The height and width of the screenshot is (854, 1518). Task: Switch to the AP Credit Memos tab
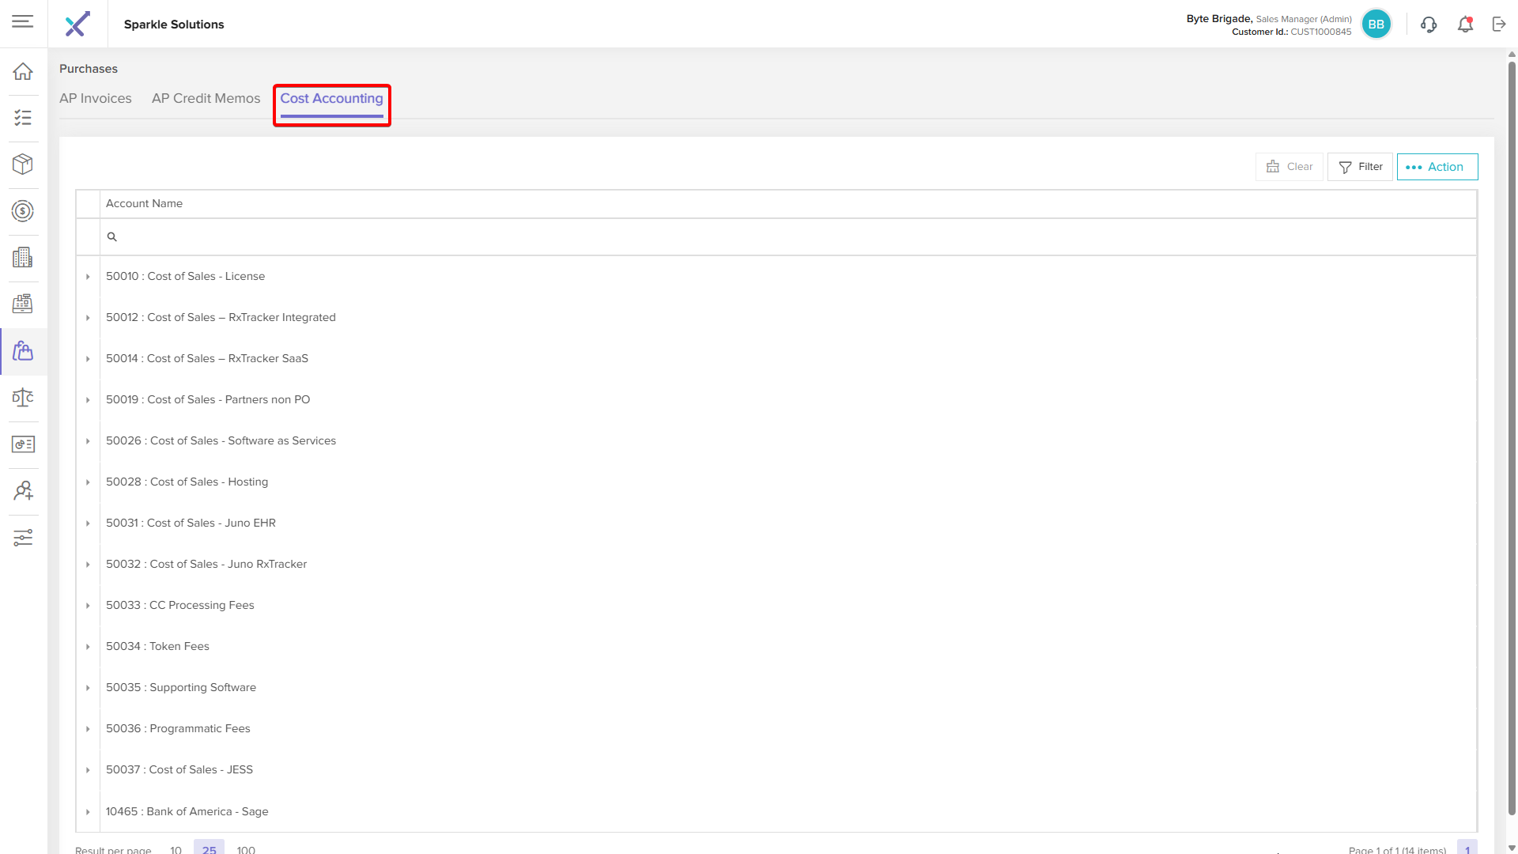coord(206,99)
